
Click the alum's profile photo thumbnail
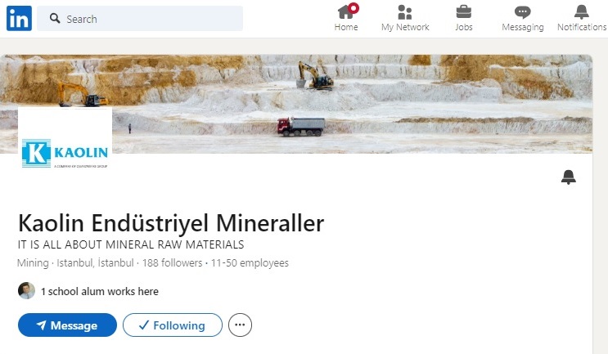(26, 291)
